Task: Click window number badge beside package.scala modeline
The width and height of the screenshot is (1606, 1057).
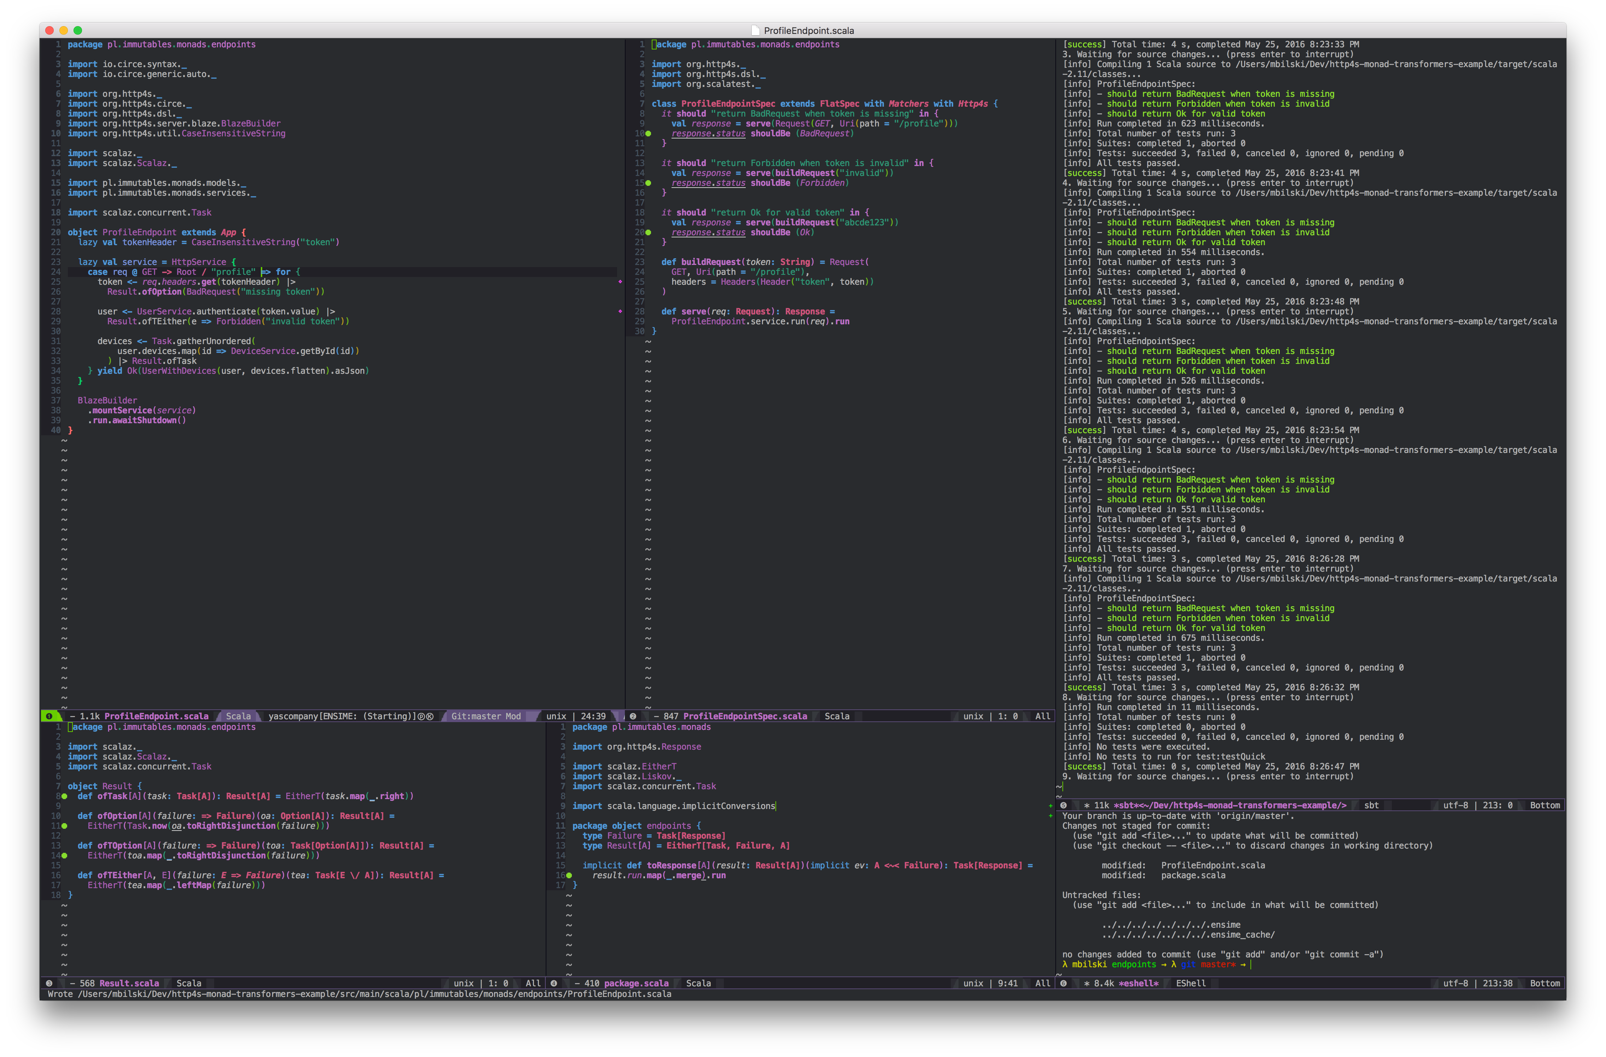Action: coord(554,984)
